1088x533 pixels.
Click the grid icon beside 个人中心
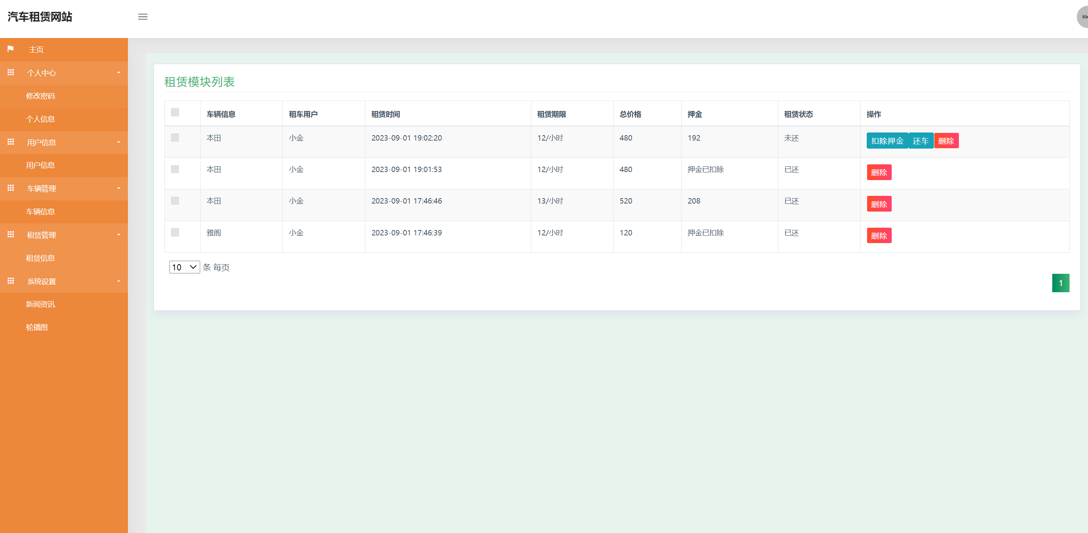(x=10, y=73)
